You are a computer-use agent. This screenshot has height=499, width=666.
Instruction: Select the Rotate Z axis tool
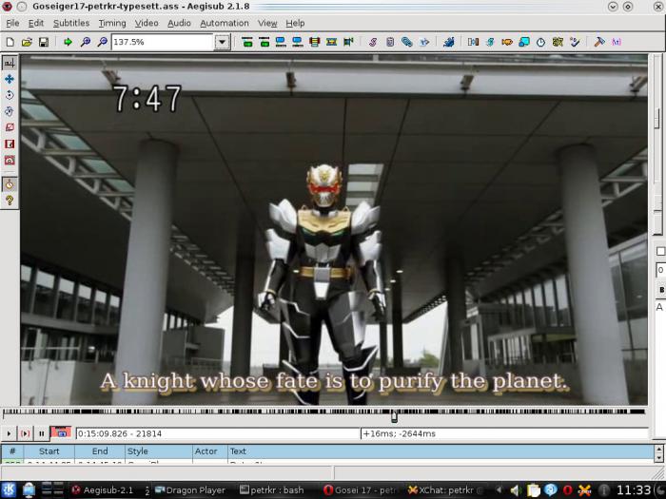tap(10, 95)
